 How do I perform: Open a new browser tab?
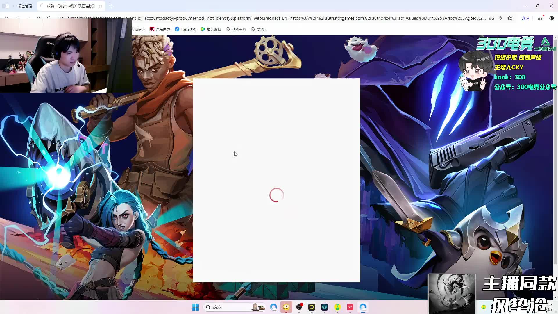point(111,6)
